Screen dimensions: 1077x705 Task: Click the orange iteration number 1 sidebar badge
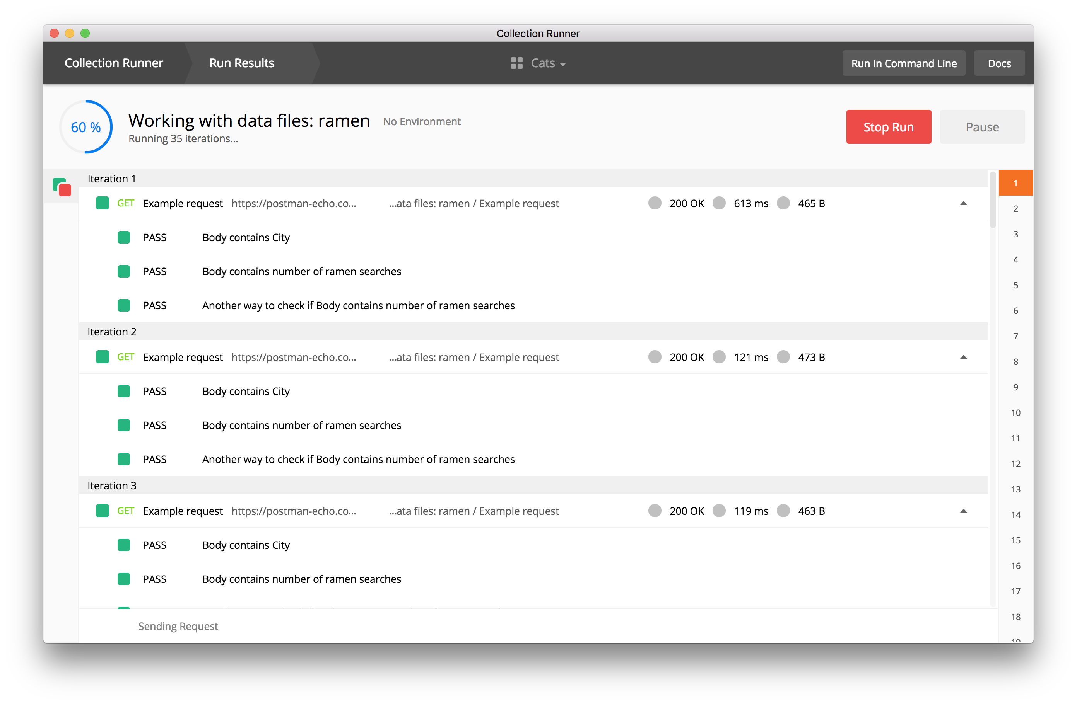tap(1015, 182)
